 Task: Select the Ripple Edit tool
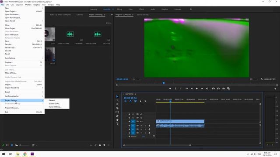click(117, 104)
